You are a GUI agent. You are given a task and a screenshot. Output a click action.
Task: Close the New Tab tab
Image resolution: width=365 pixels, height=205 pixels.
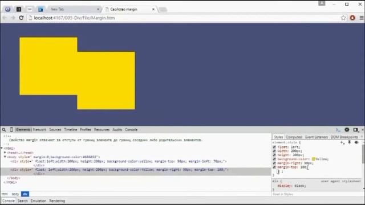tap(98, 9)
